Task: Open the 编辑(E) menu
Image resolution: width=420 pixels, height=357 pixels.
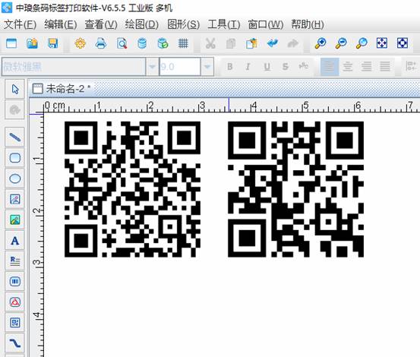Action: 61,24
